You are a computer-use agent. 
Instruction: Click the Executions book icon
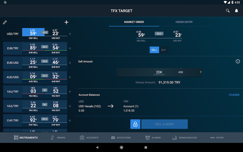coord(113,137)
